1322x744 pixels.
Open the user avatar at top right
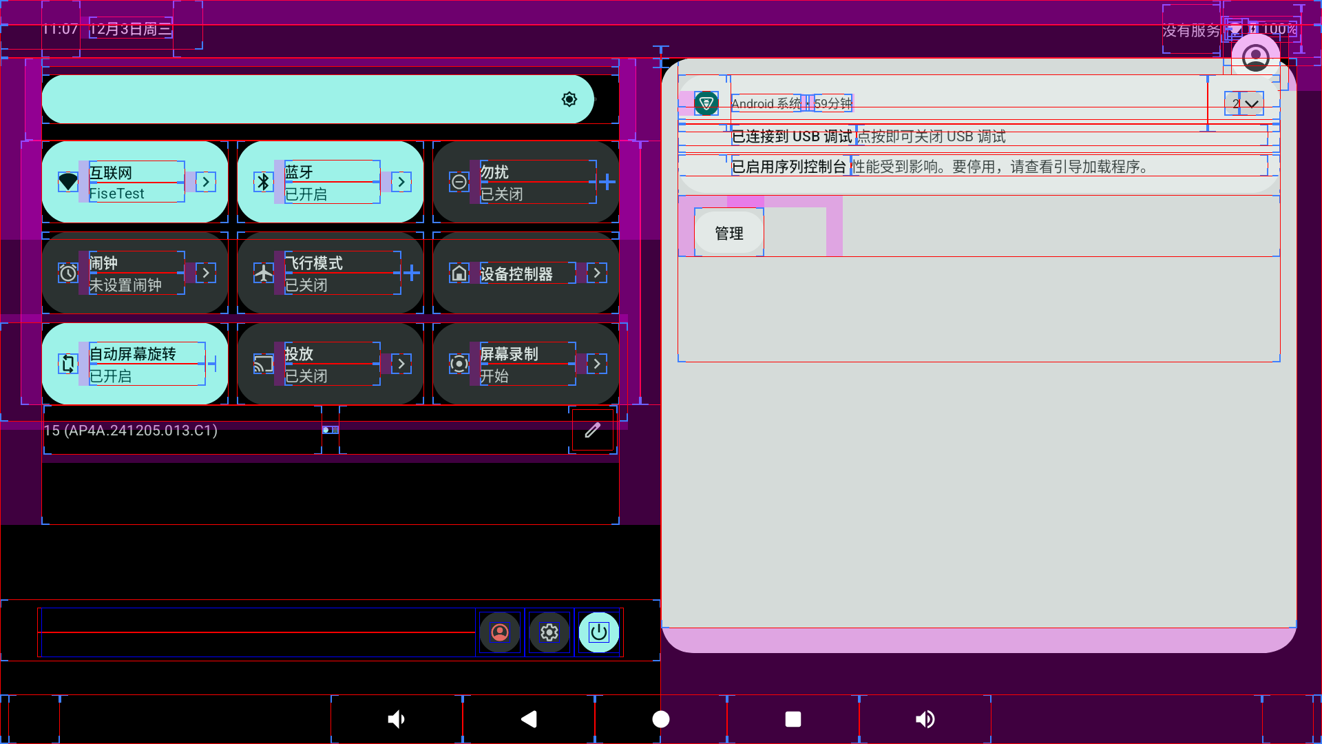point(1256,55)
